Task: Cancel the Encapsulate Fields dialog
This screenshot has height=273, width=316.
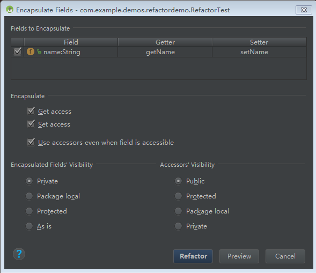Action: click(285, 256)
